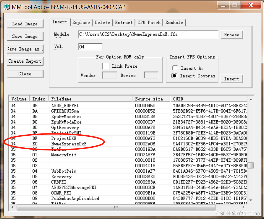The image size is (264, 219).
Task: Click the Vol. input field
Action: [x=90, y=47]
